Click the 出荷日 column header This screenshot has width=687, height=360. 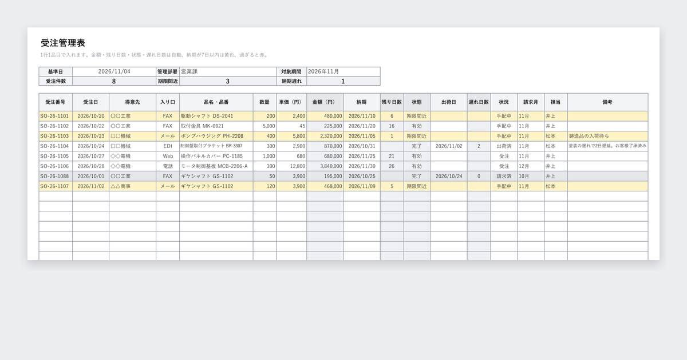coord(449,102)
